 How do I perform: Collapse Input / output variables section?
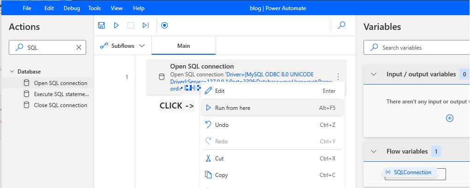click(x=374, y=74)
